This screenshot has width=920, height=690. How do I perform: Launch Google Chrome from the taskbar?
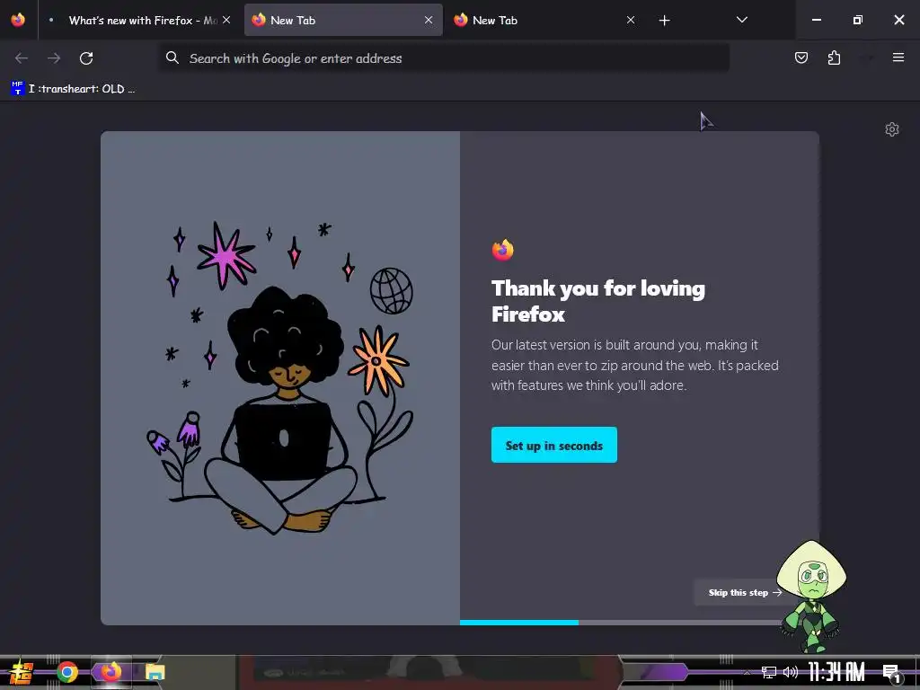(66, 672)
